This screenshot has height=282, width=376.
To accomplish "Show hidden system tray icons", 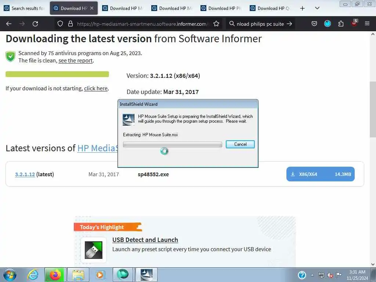I will (312, 275).
